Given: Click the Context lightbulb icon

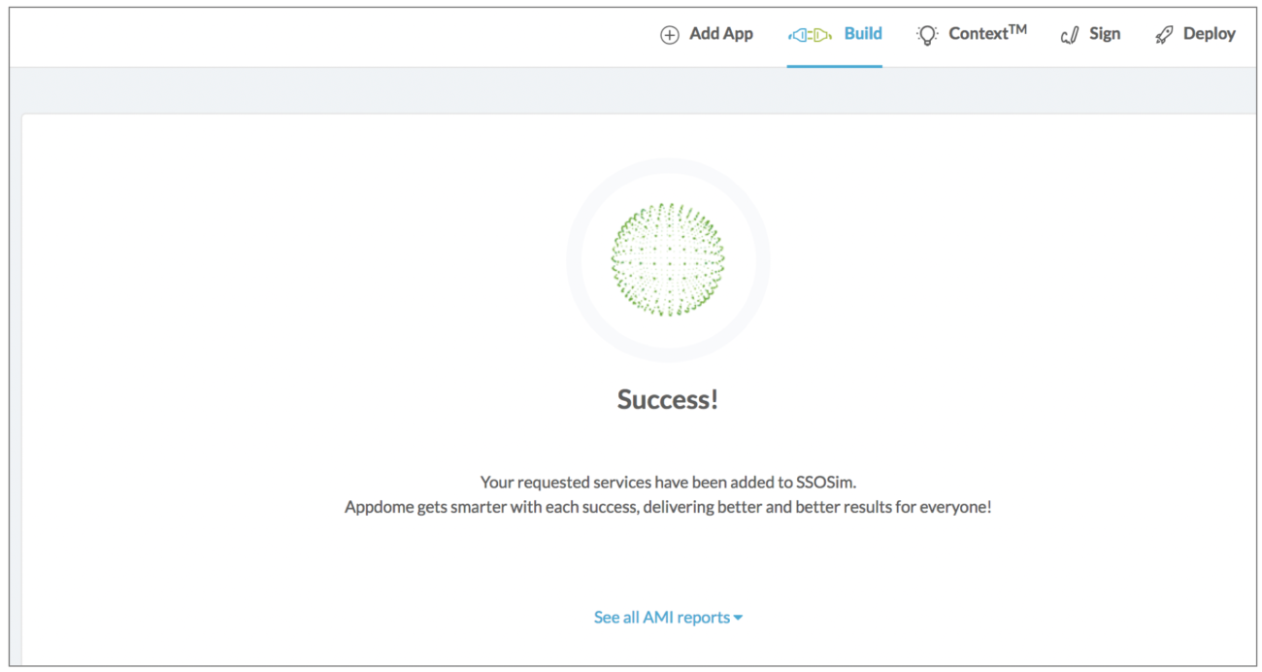Looking at the screenshot, I should pos(927,34).
